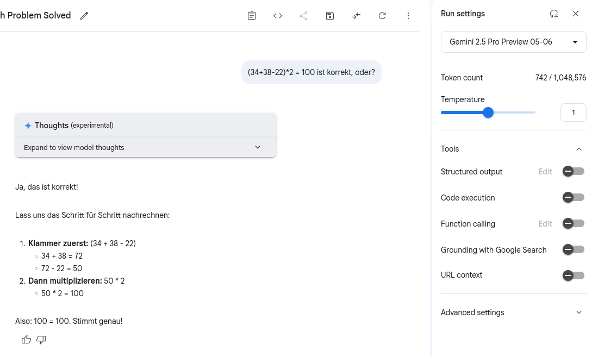The image size is (592, 357).
Task: Enable Grounding with Google Search
Action: 573,249
